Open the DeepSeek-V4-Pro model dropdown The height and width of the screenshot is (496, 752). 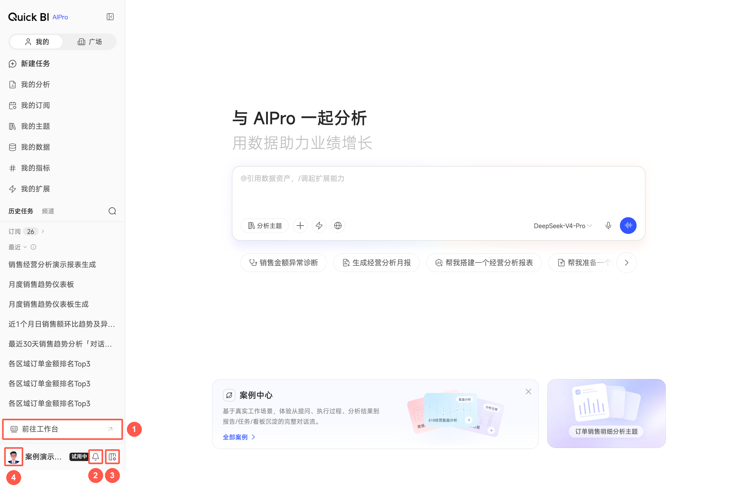pyautogui.click(x=562, y=226)
